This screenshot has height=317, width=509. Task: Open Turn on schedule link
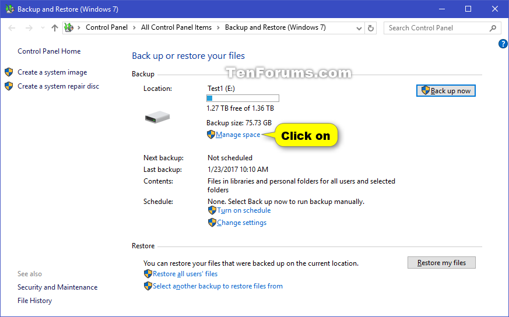click(x=244, y=210)
